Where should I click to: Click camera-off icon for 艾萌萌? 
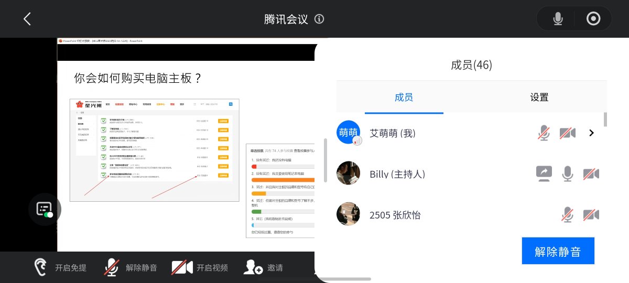tap(568, 133)
